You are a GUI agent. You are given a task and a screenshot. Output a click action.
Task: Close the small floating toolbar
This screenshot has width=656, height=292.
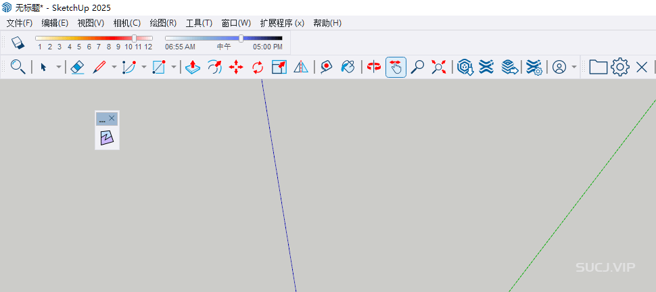[112, 118]
